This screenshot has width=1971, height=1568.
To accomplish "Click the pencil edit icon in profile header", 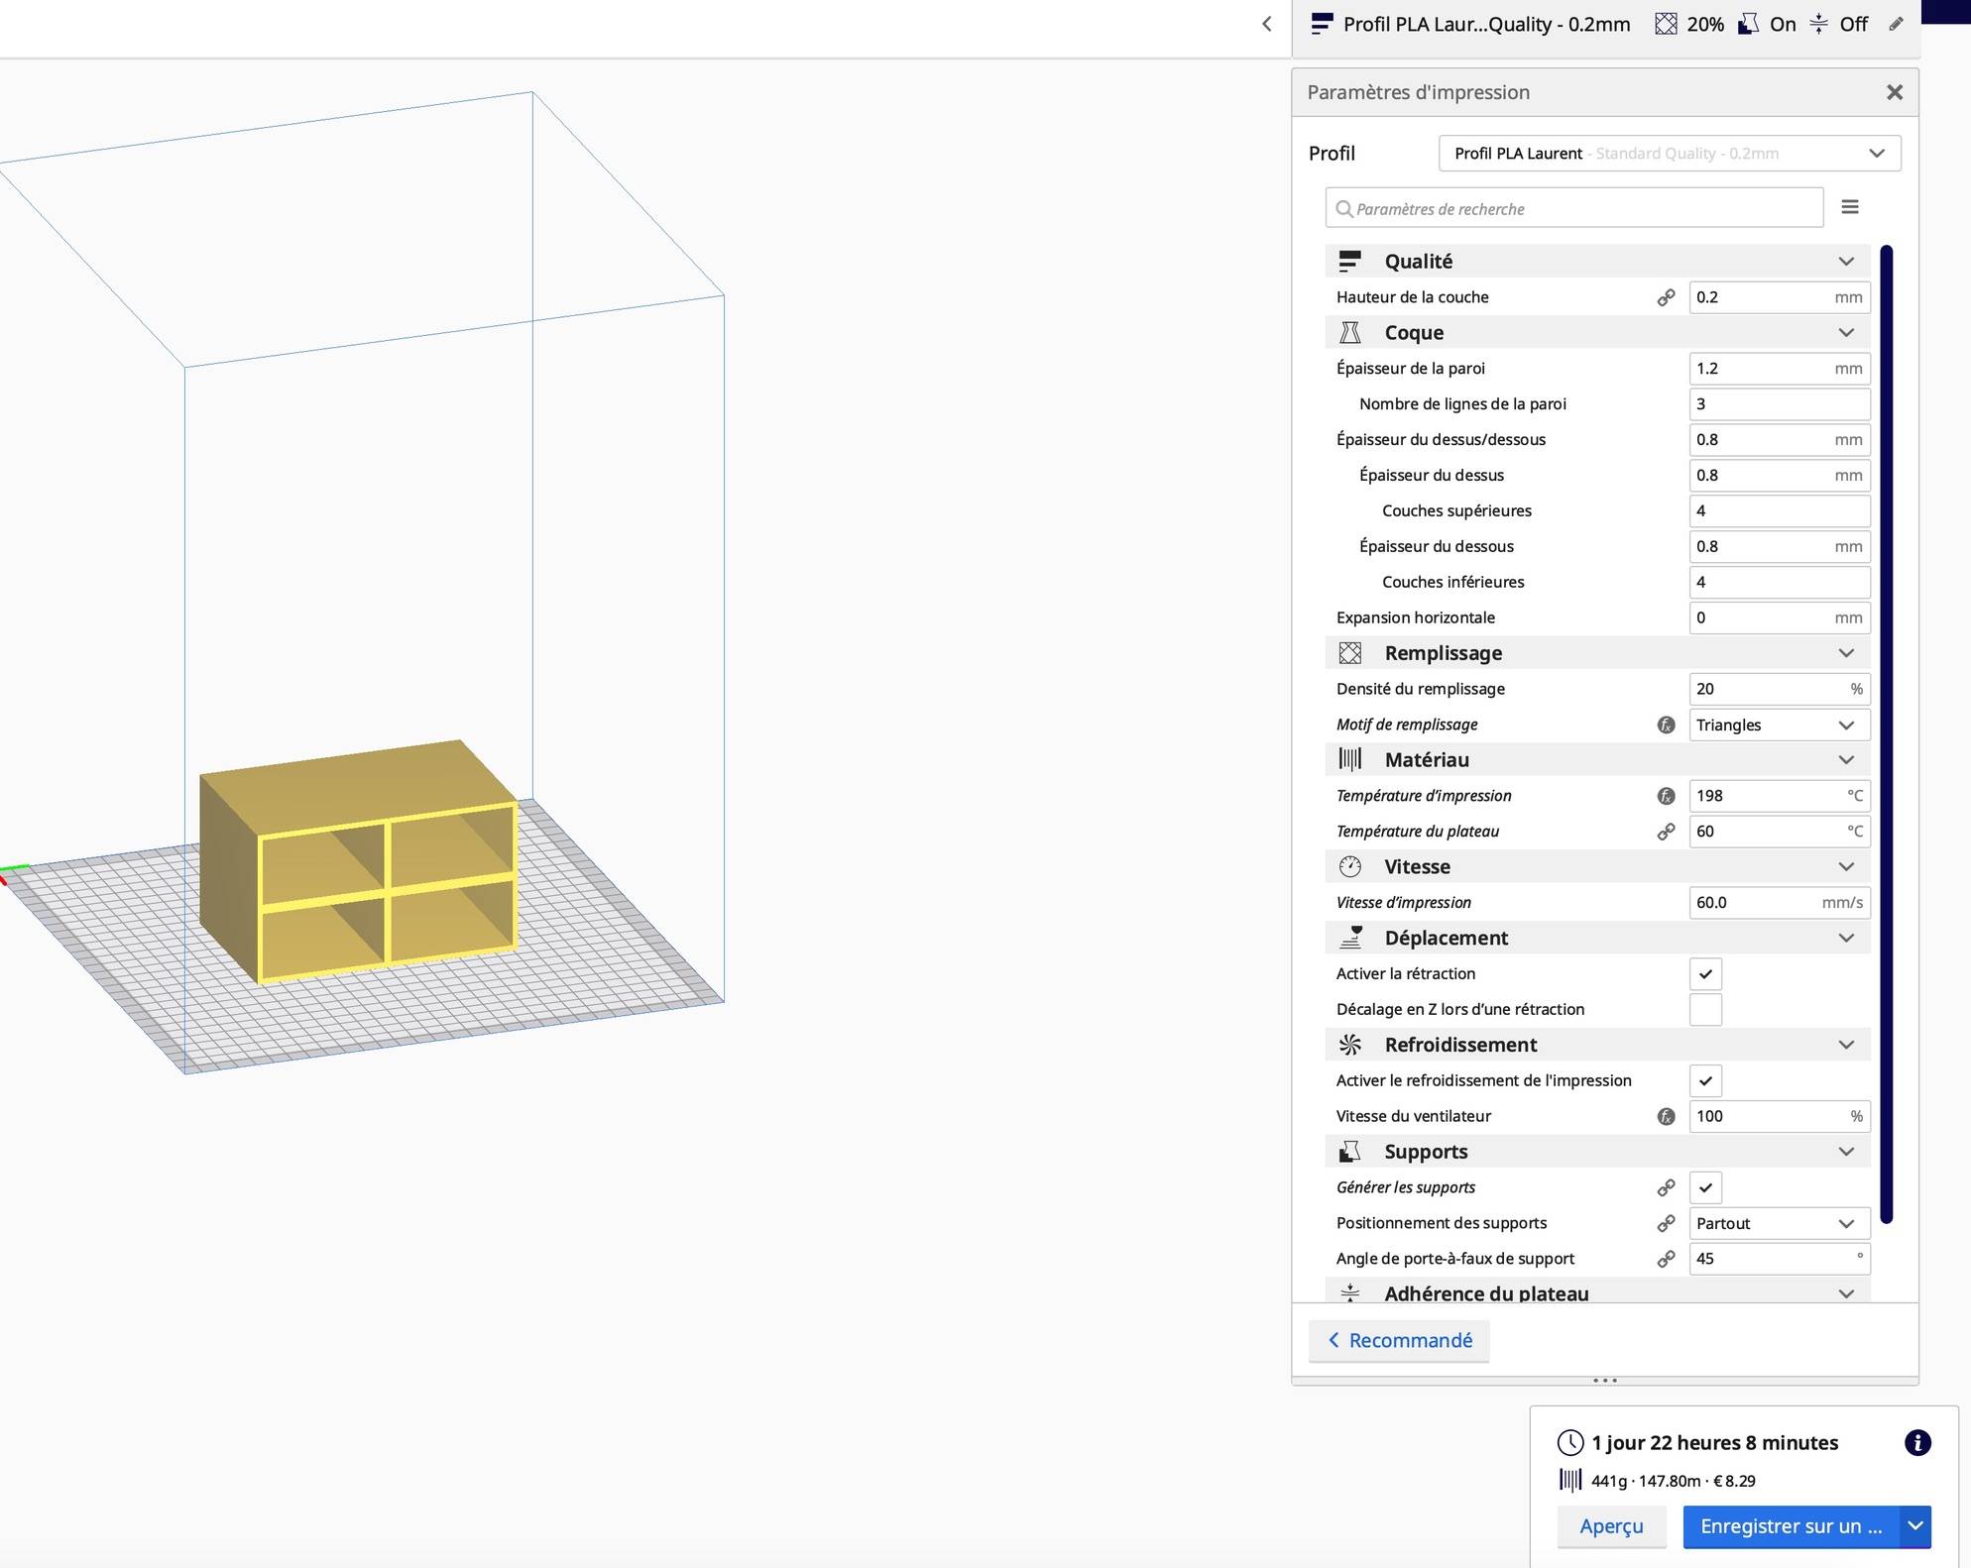I will [1896, 24].
